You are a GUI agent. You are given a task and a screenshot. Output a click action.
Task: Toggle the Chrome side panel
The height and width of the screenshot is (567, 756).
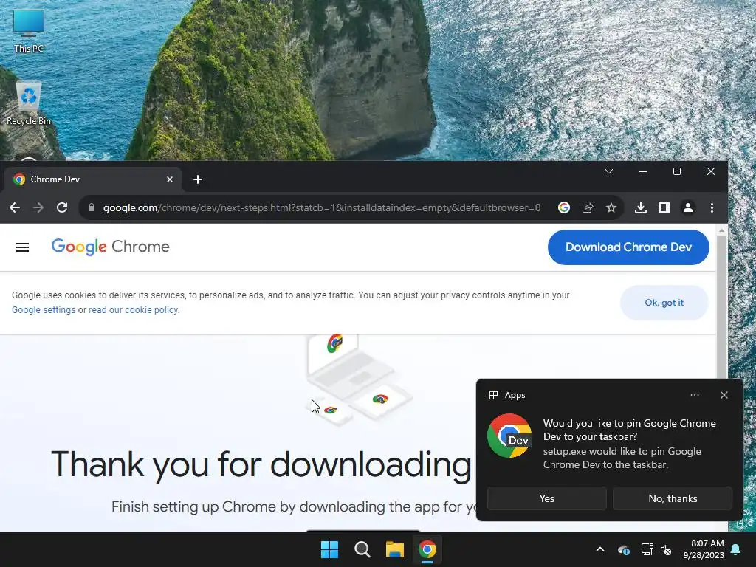pos(664,207)
